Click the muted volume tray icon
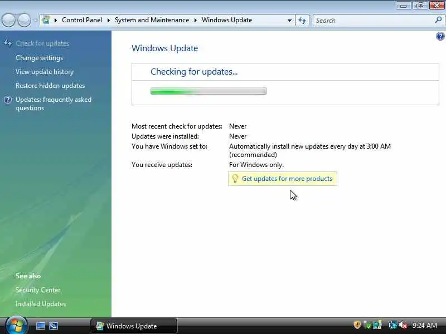 pos(403,325)
